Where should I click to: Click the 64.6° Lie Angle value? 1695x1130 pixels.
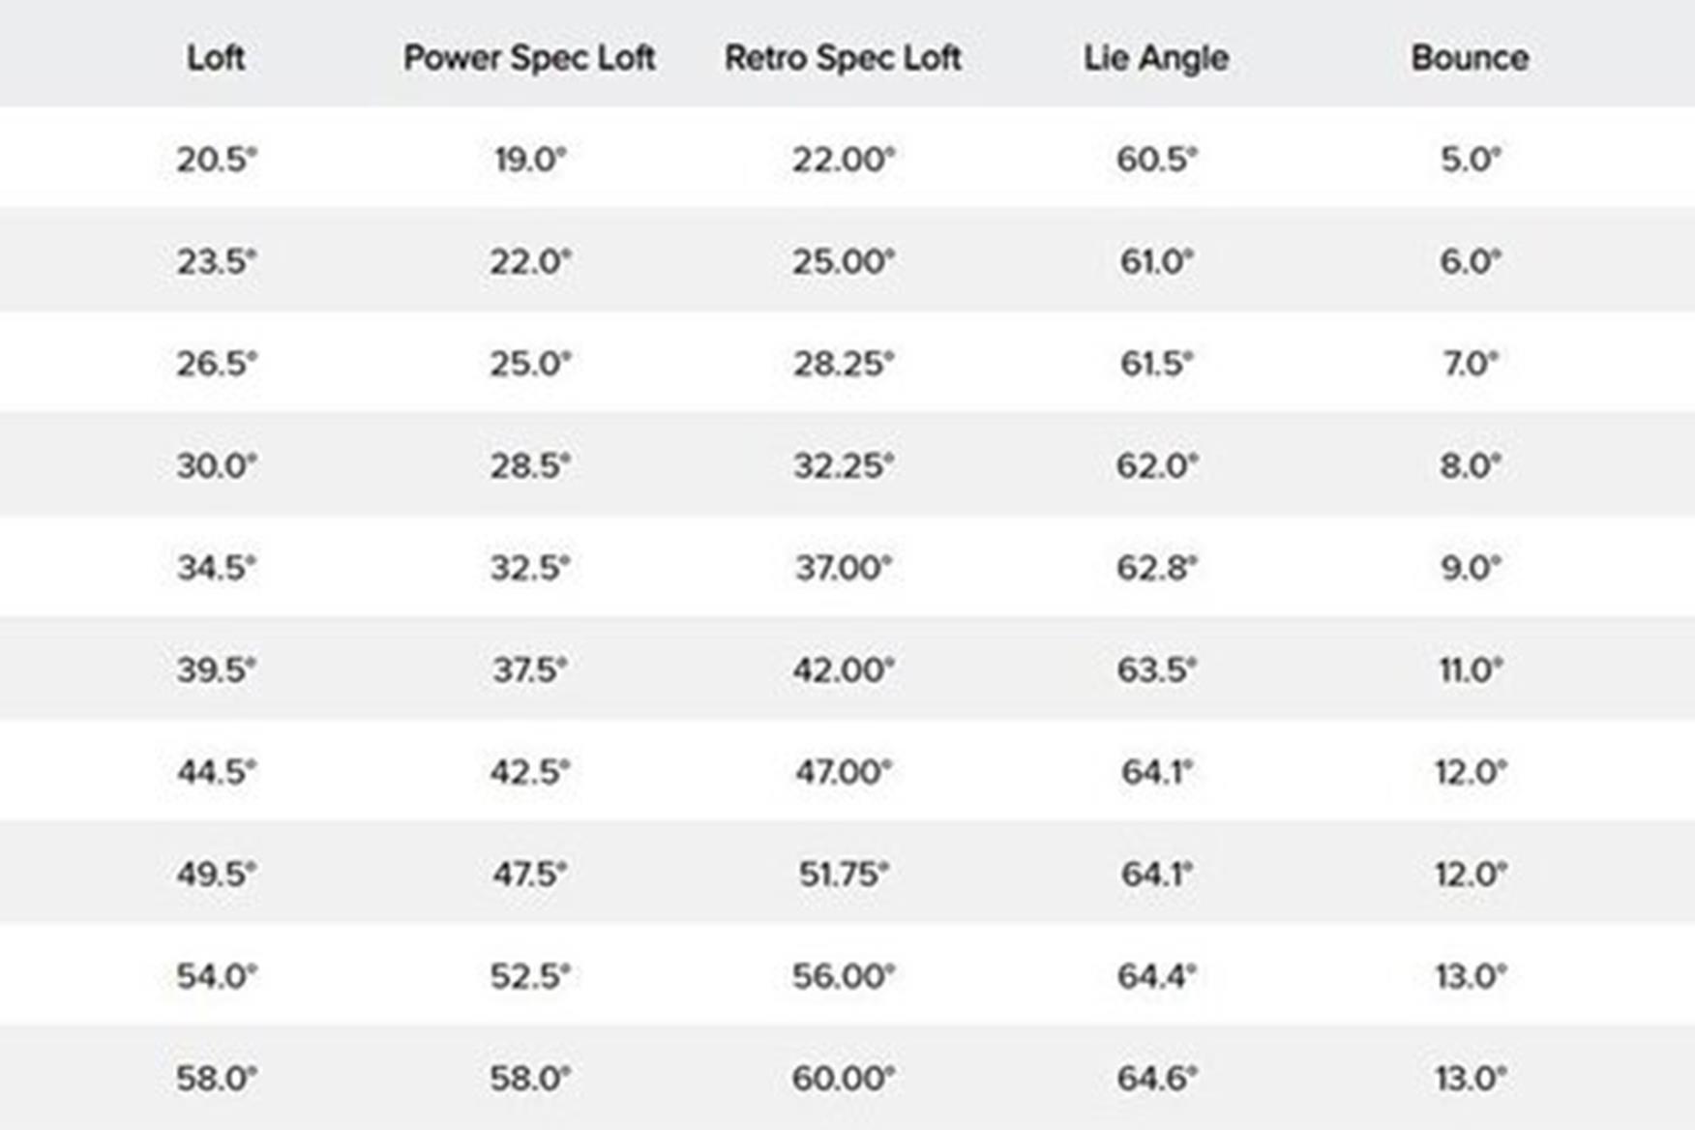(x=1156, y=1078)
